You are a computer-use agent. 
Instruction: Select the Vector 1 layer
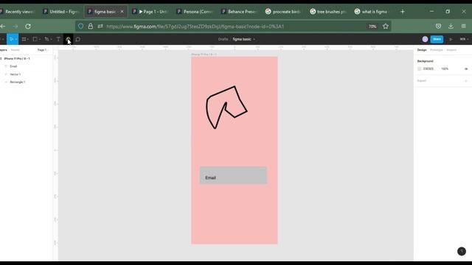[15, 74]
